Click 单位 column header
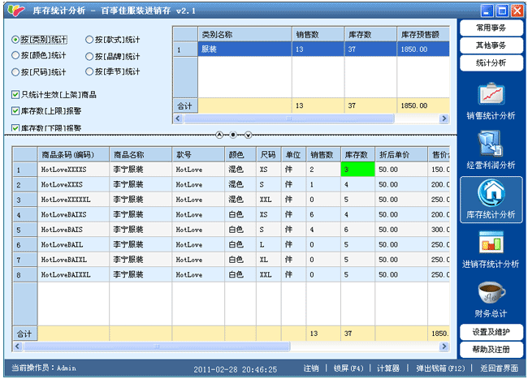The width and height of the screenshot is (528, 379). [x=293, y=155]
